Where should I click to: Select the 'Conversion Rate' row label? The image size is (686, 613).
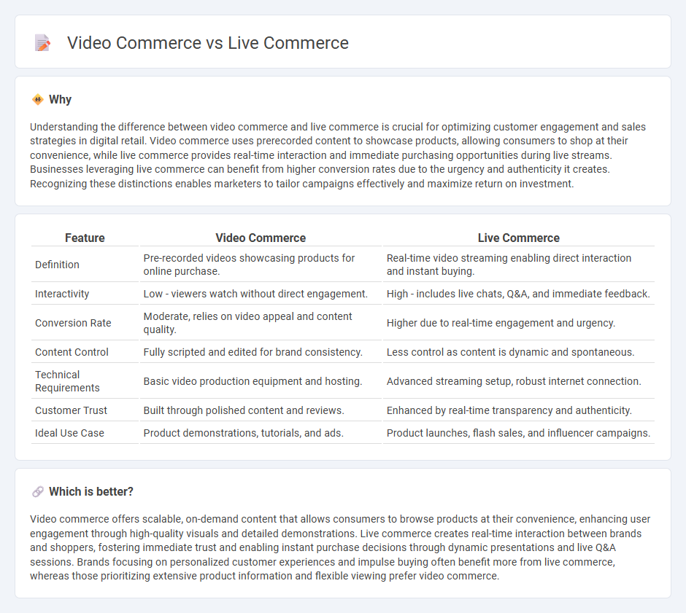tap(73, 324)
